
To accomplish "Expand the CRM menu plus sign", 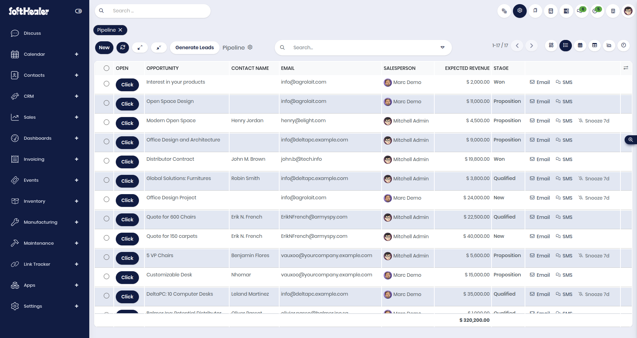I will click(77, 96).
